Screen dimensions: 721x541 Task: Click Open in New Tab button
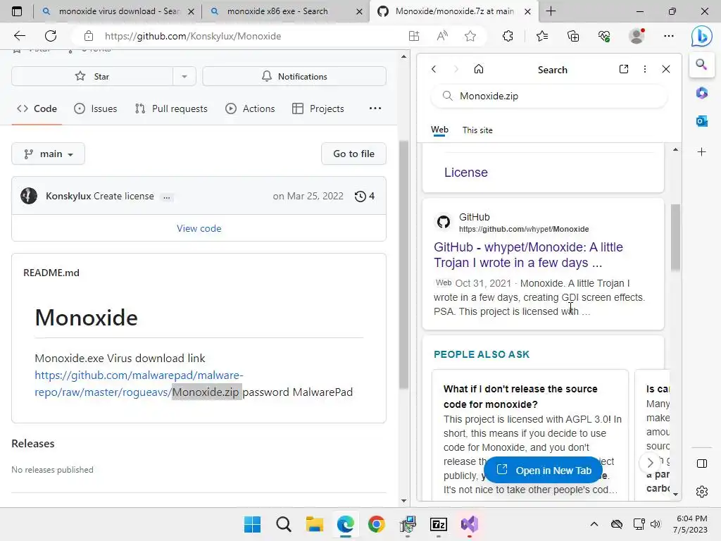pyautogui.click(x=544, y=470)
